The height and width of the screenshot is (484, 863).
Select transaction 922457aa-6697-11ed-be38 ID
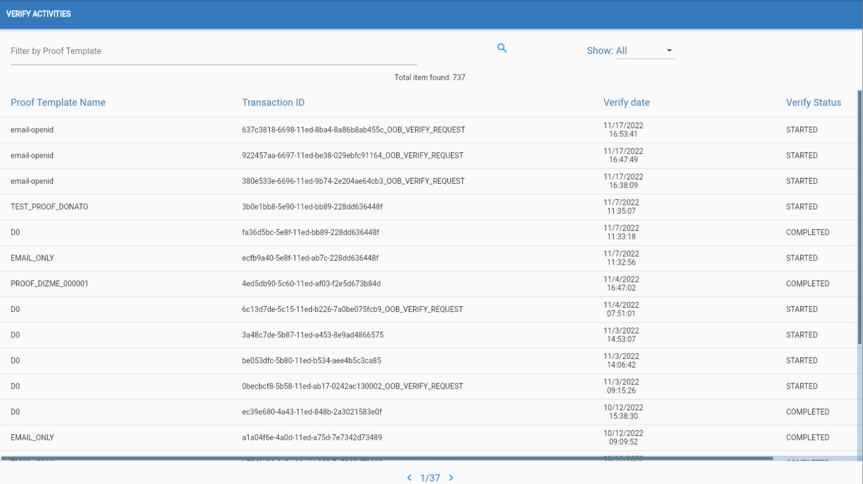[353, 155]
